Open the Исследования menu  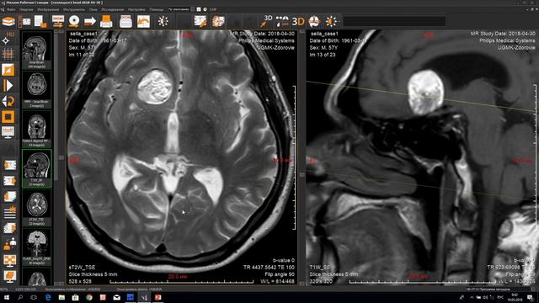[x=112, y=9]
